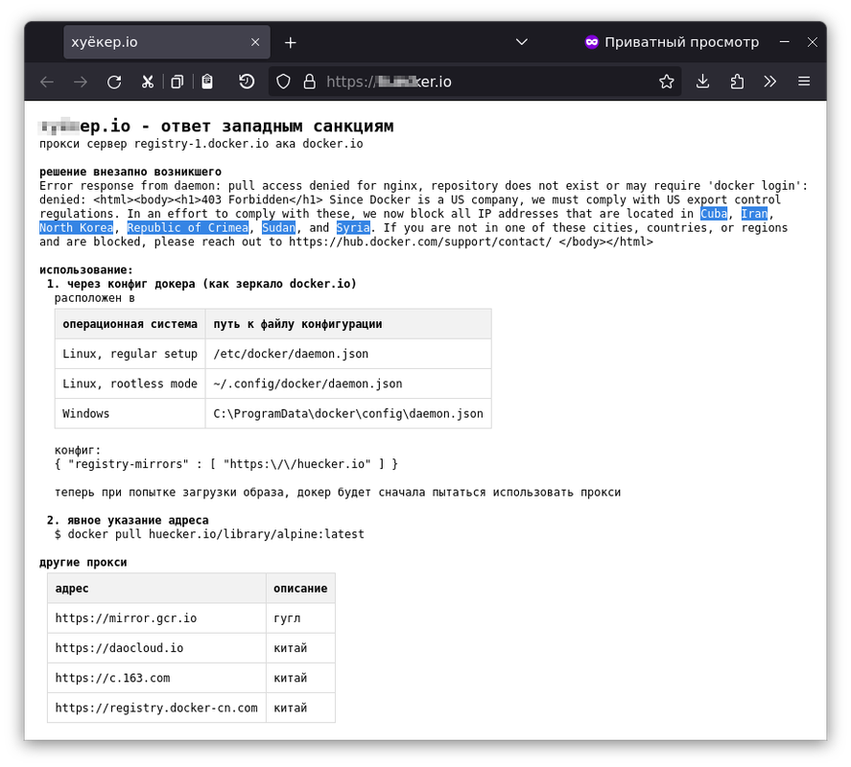This screenshot has width=851, height=767.
Task: Go forward to the next page
Action: [81, 81]
